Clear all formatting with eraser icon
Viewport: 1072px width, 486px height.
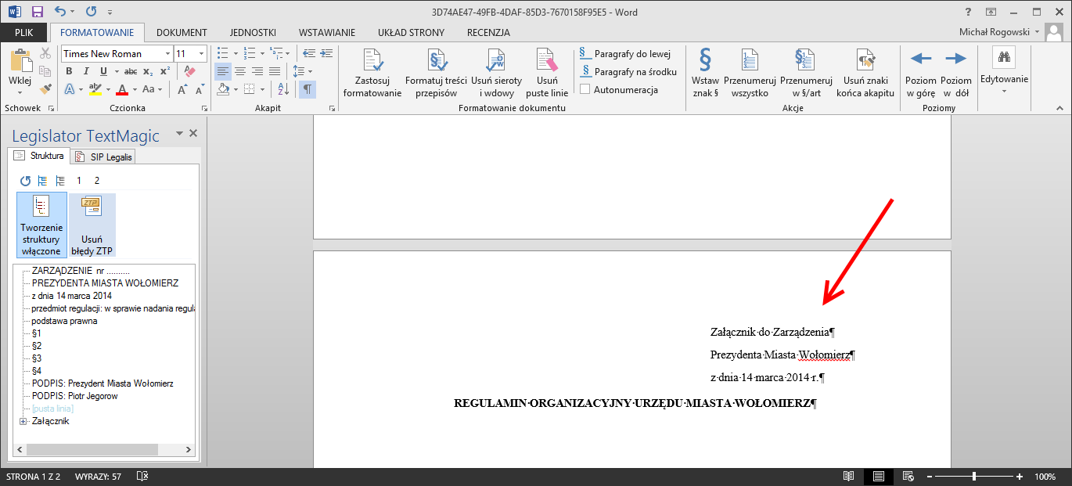pyautogui.click(x=189, y=71)
